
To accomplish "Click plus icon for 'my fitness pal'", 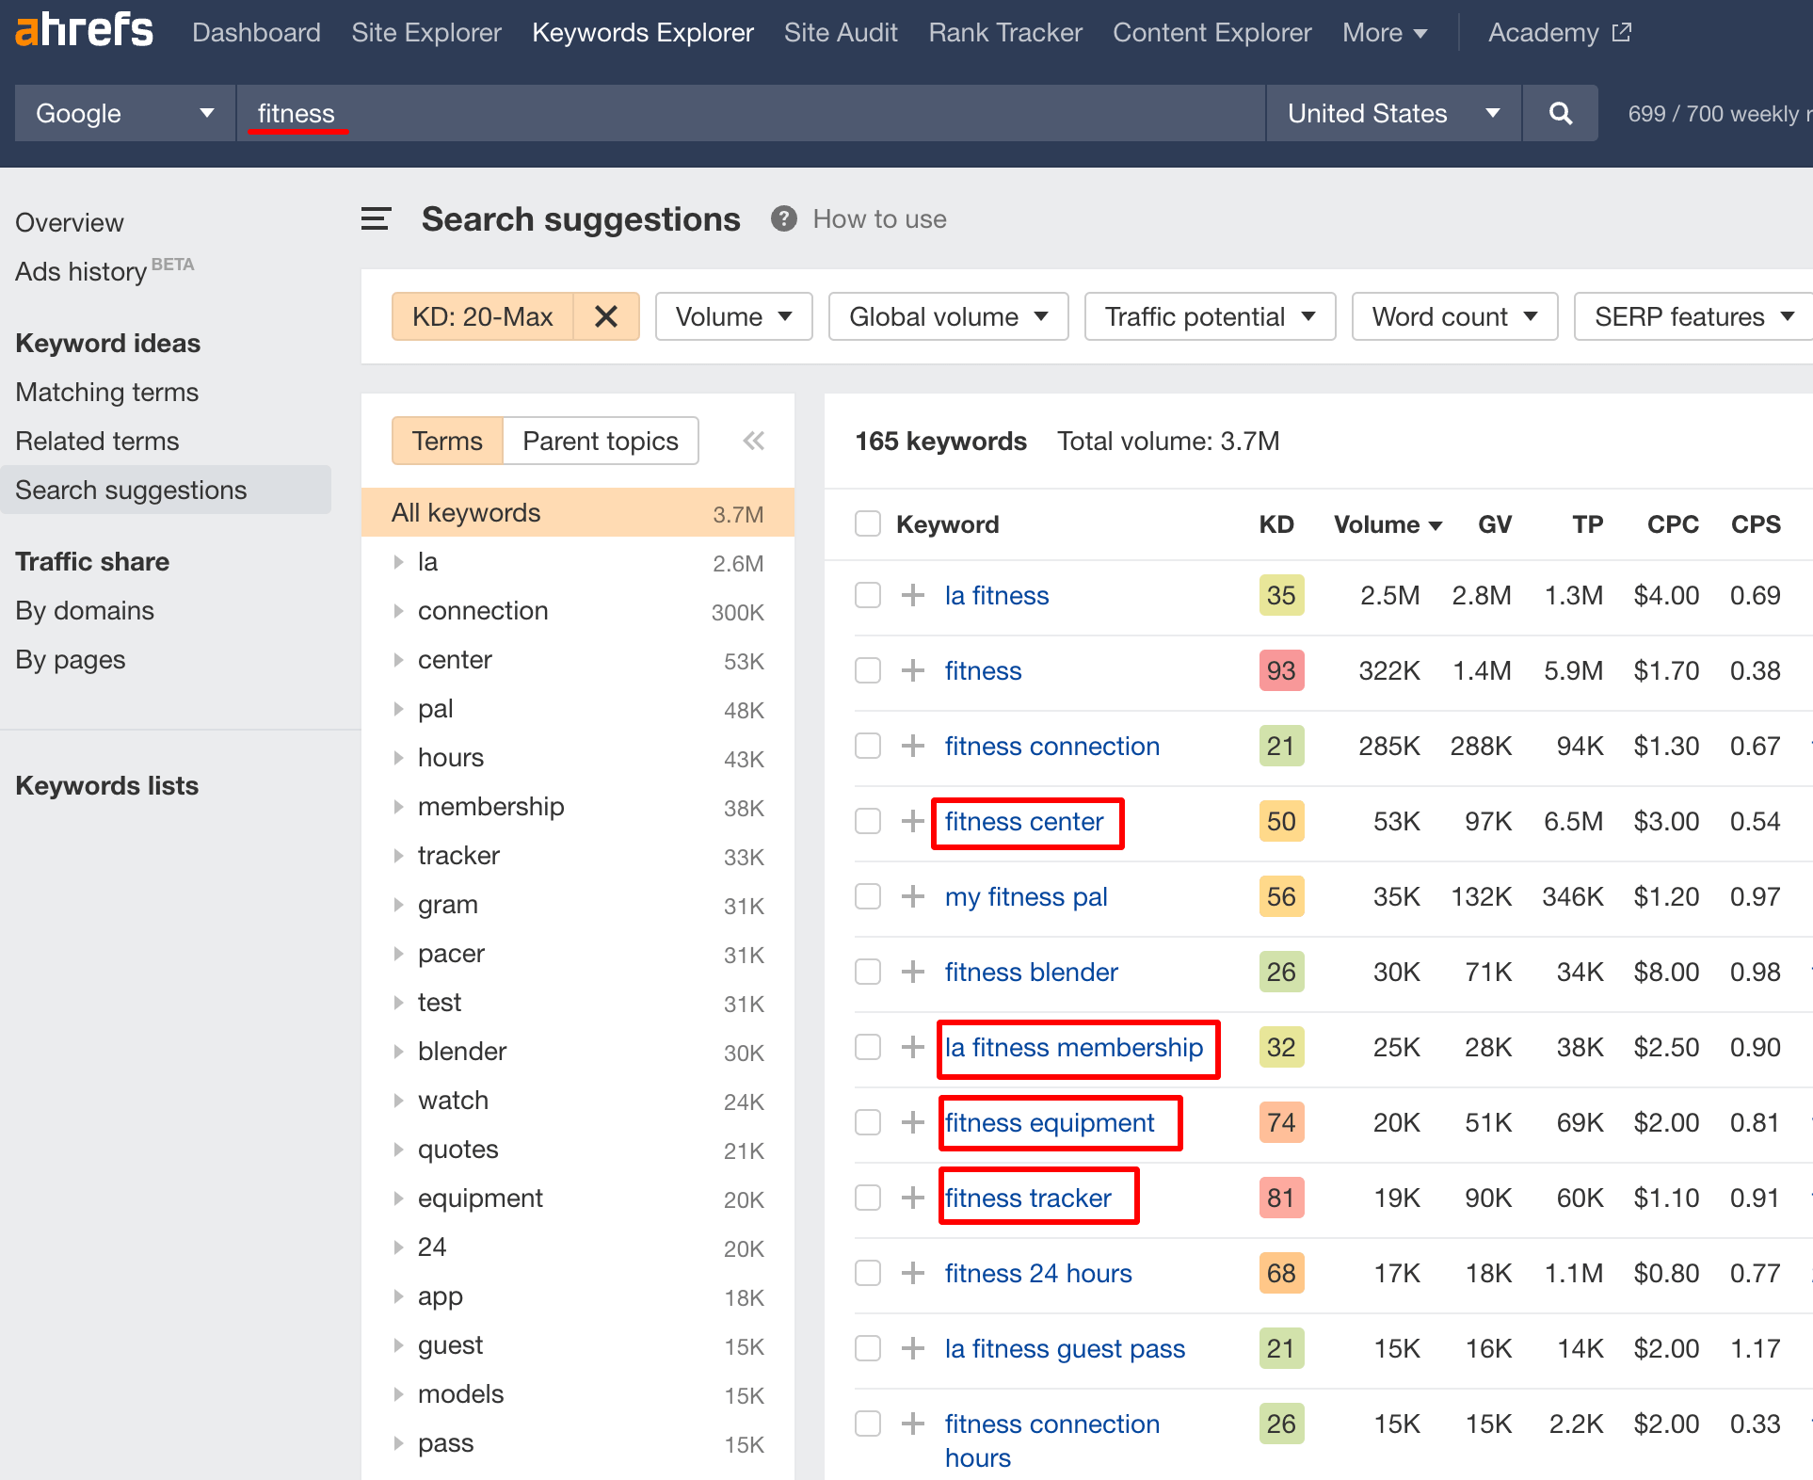I will pyautogui.click(x=912, y=896).
